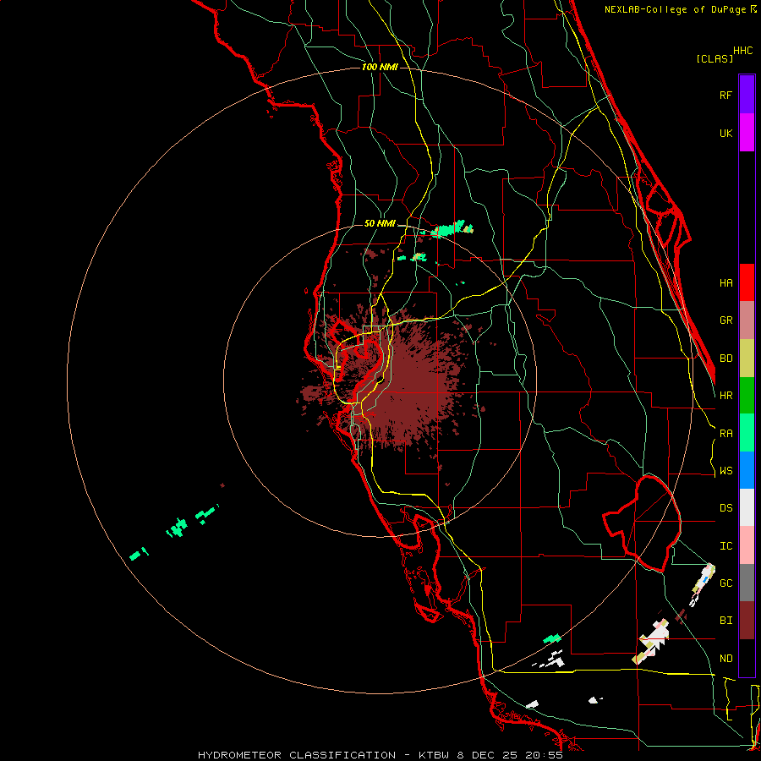Select the GR pink-brown legend swatch
761x761 pixels.
[x=747, y=320]
